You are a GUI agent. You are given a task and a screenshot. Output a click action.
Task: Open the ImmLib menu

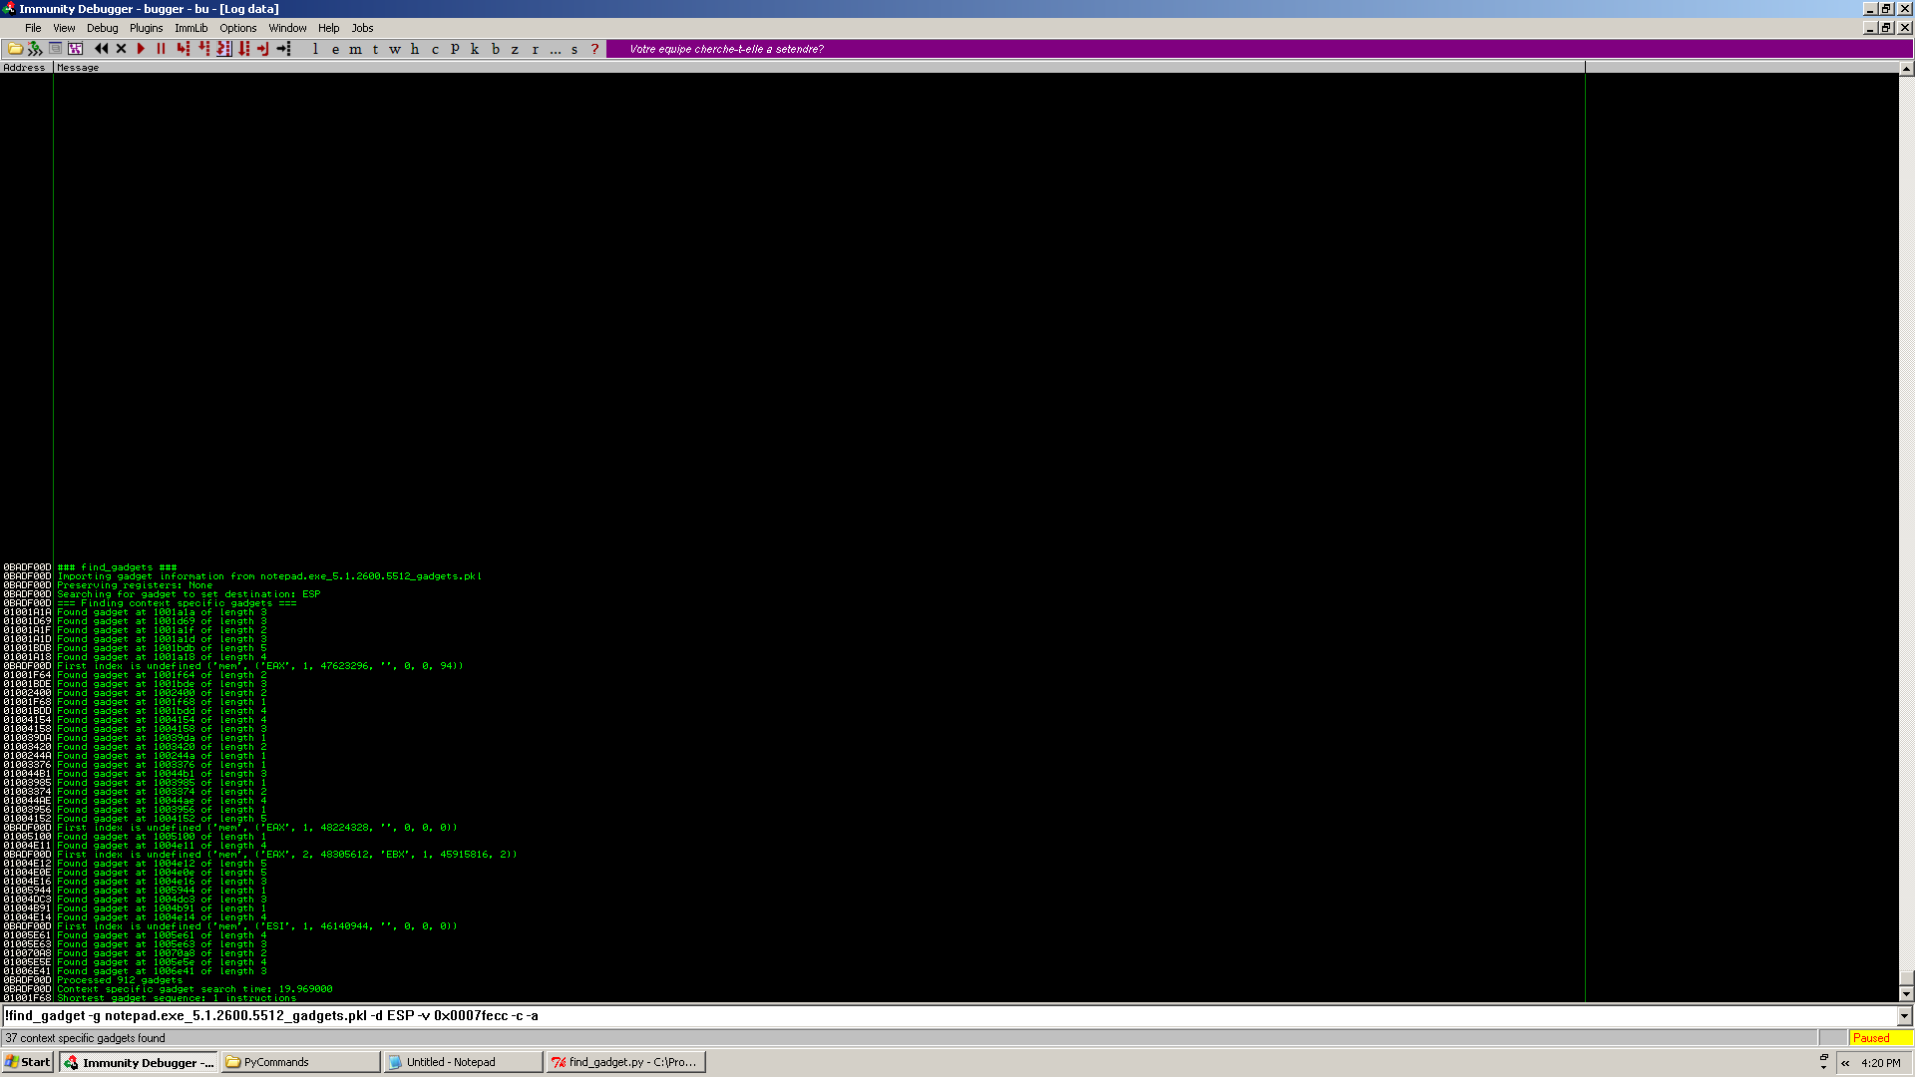pyautogui.click(x=191, y=28)
